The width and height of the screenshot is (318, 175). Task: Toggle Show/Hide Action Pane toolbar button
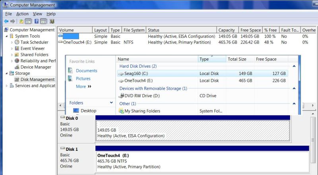43,21
